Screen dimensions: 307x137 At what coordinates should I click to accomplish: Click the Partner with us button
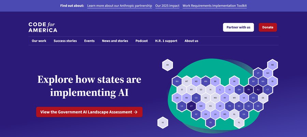click(x=238, y=27)
